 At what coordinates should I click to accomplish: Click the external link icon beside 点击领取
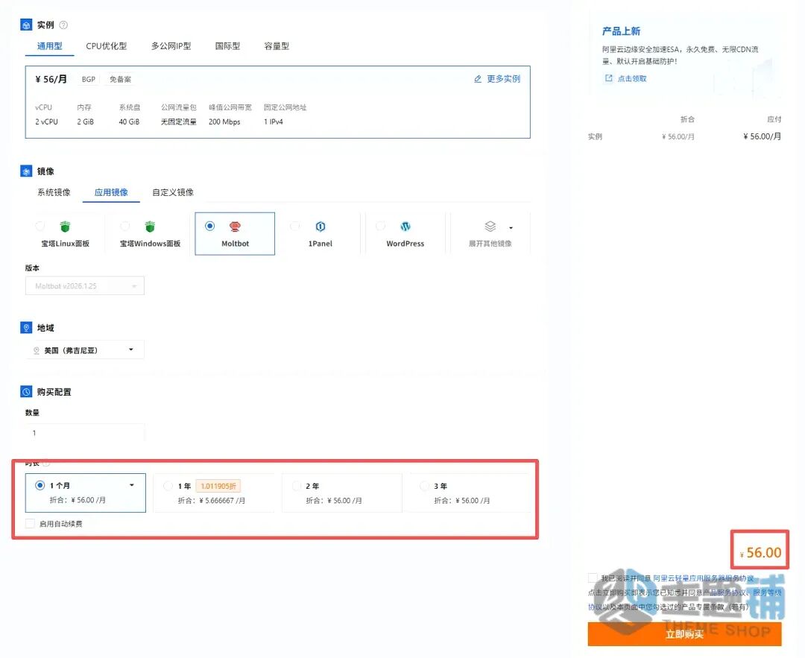[x=609, y=78]
